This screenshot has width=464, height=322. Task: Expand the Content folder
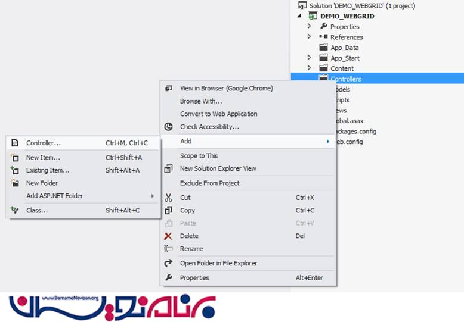(x=310, y=68)
